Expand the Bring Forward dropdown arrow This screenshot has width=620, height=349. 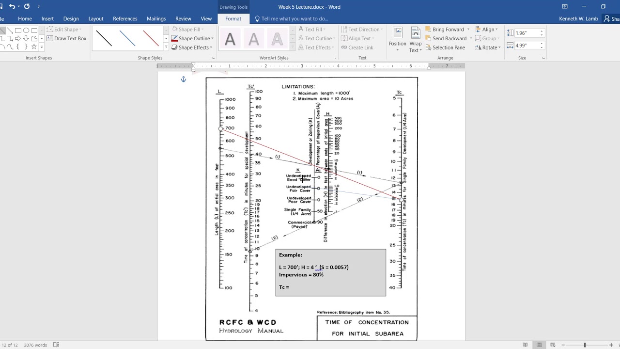pyautogui.click(x=468, y=29)
